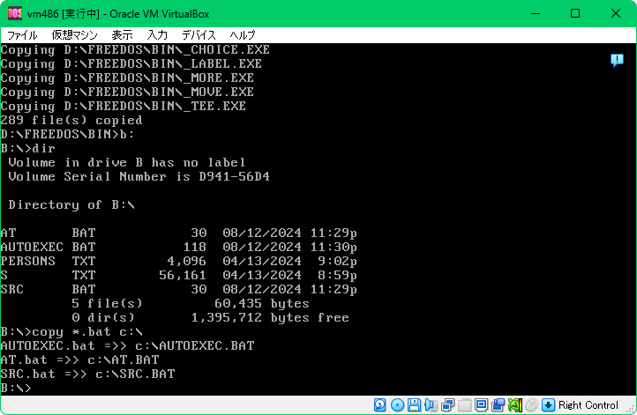This screenshot has width=637, height=415.
Task: Open the 表示 menu
Action: [122, 35]
